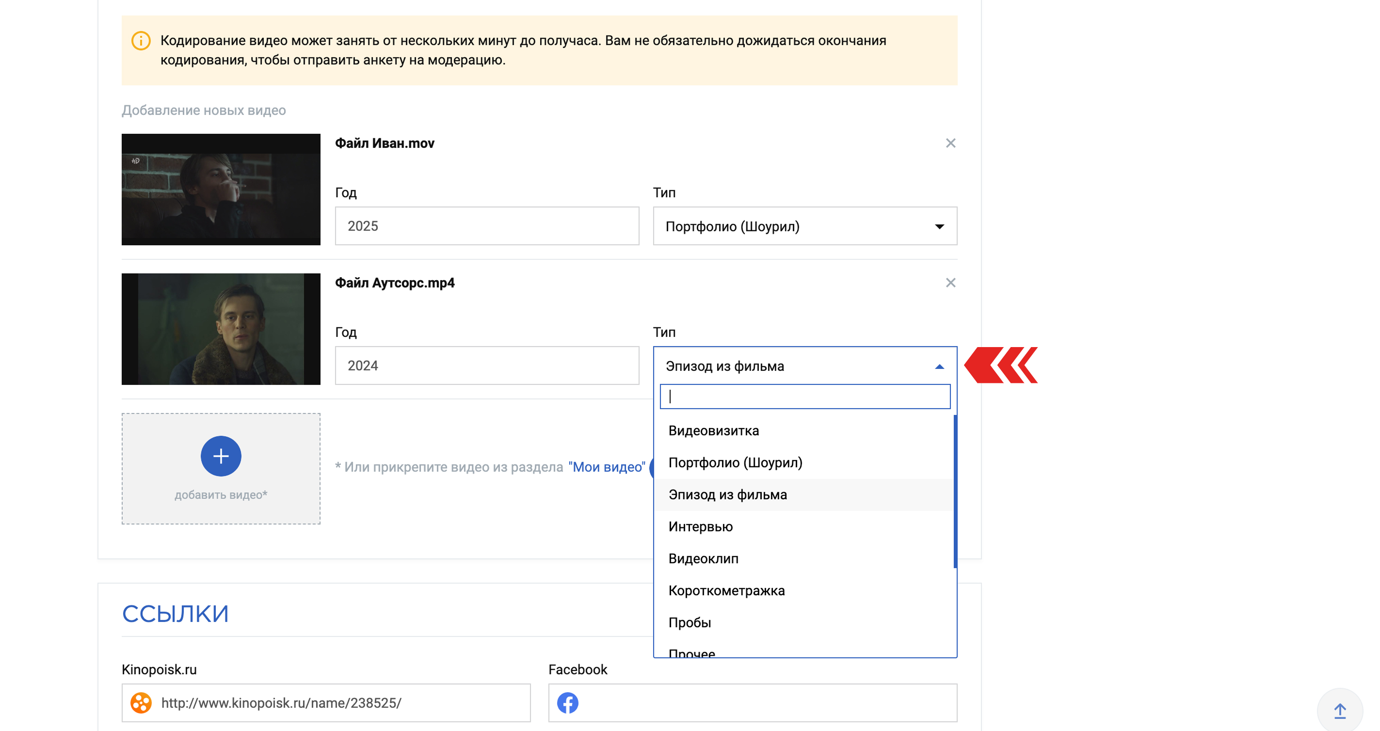Click the Kinopoisk logo icon in field

tap(141, 702)
